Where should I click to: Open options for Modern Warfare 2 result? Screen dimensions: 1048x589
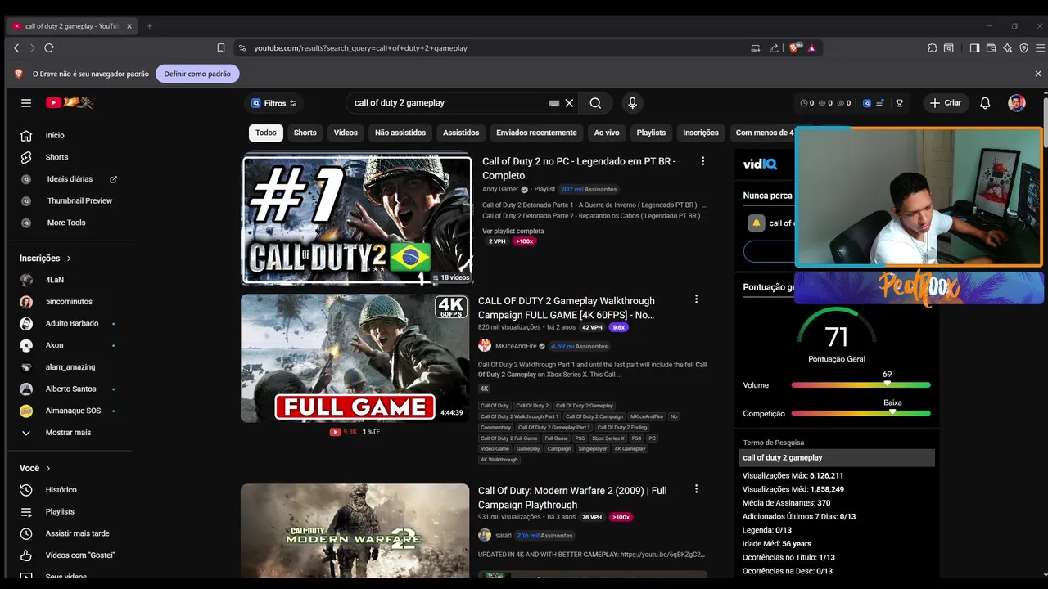(697, 489)
